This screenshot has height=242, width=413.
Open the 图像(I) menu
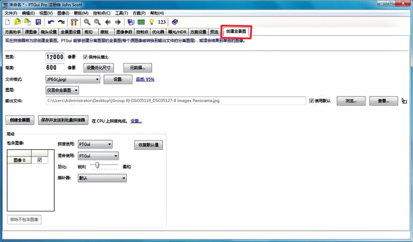click(x=63, y=13)
